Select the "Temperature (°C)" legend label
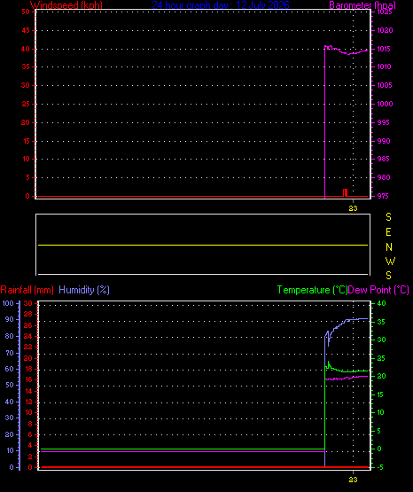The height and width of the screenshot is (492, 413). coord(312,290)
